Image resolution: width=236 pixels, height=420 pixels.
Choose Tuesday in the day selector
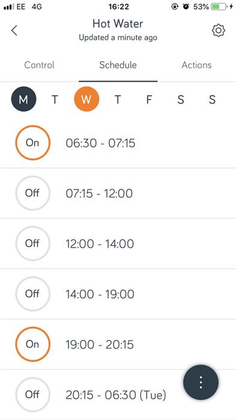(55, 100)
